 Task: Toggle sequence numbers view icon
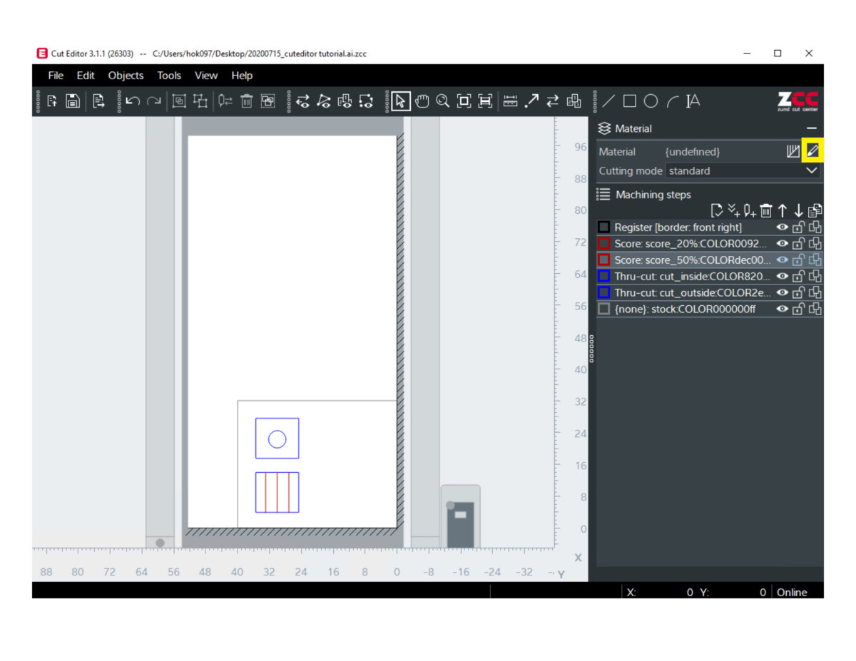pyautogui.click(x=345, y=101)
